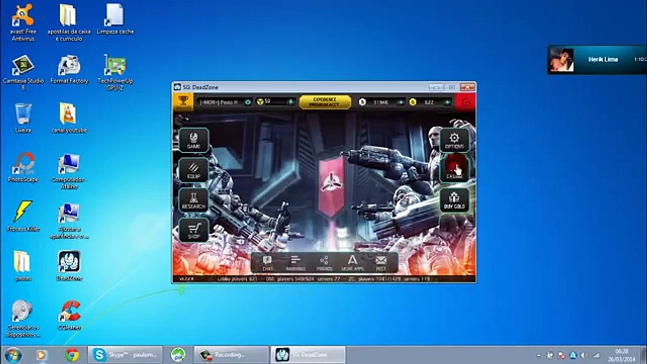Click the green globe taskbar icon
Viewport: 647px width, 364px height.
tap(178, 355)
